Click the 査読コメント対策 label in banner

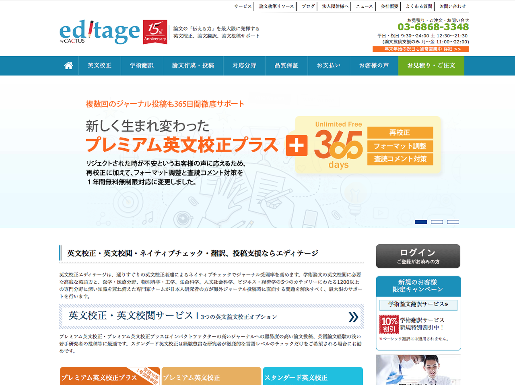pyautogui.click(x=400, y=159)
